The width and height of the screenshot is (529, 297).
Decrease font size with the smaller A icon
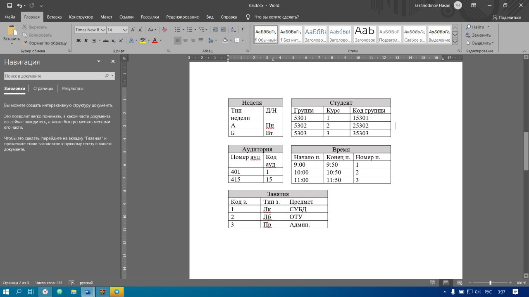pos(141,30)
